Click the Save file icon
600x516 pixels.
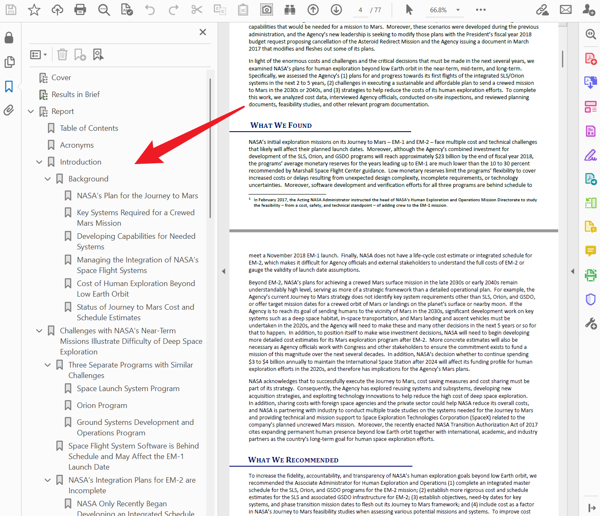tap(11, 10)
